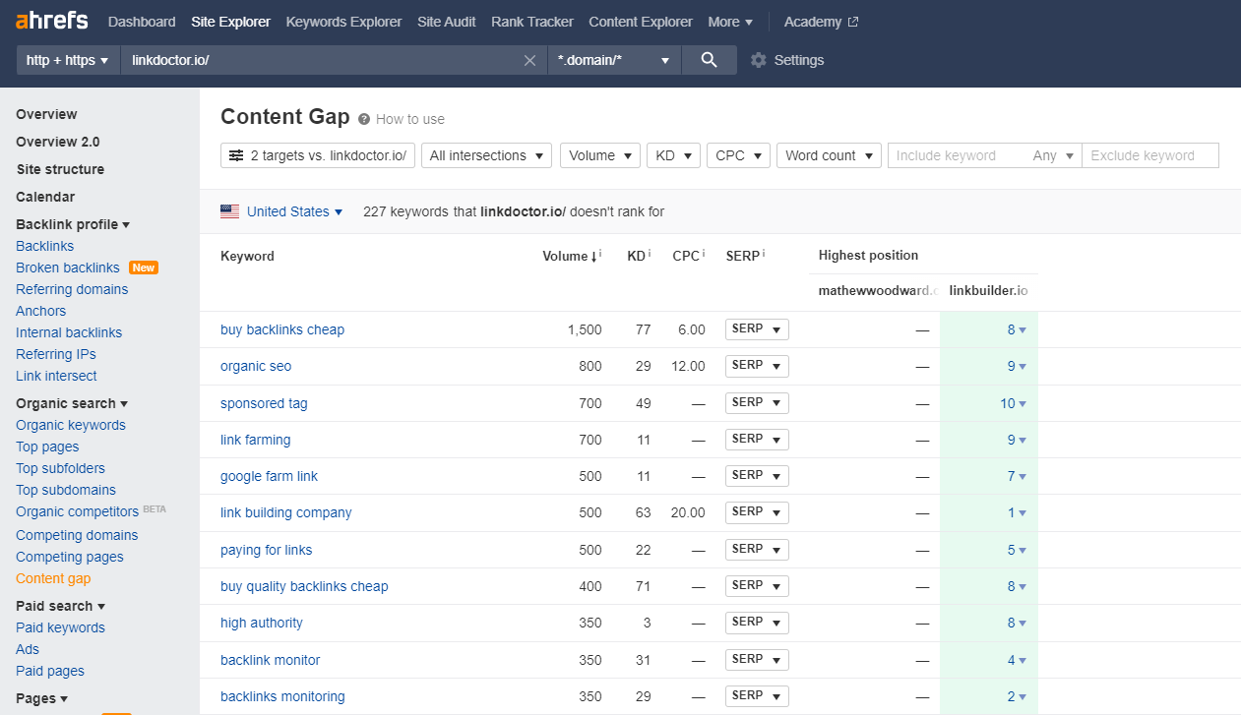1241x715 pixels.
Task: Click the How to use help icon
Action: (x=364, y=119)
